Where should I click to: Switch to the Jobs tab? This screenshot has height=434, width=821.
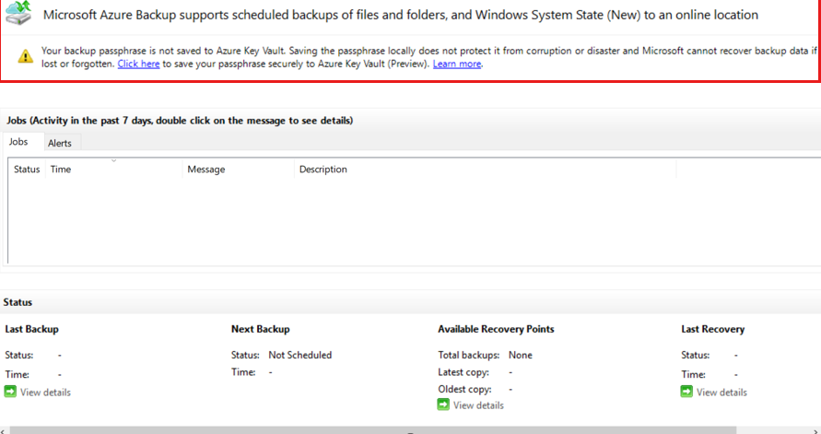19,142
